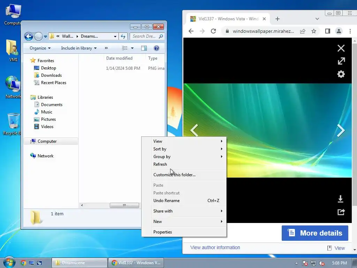The width and height of the screenshot is (357, 268).
Task: Click horizontal scrollbar left arrow
Action: (82, 205)
